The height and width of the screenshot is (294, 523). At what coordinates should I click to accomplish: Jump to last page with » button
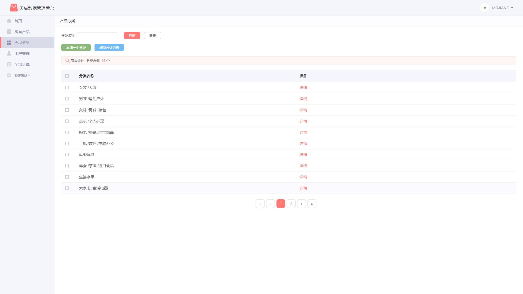pos(312,204)
